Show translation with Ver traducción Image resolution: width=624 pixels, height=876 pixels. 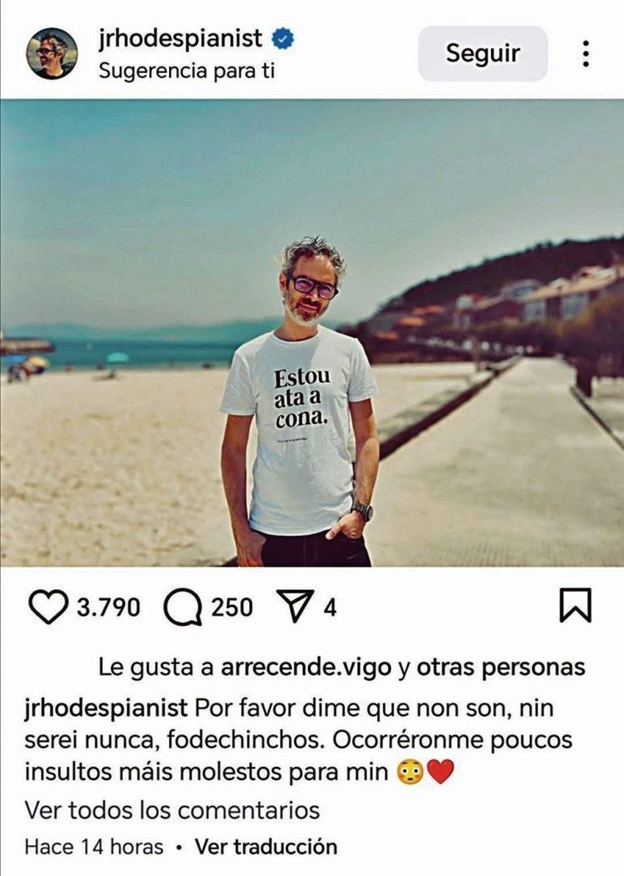pyautogui.click(x=266, y=848)
